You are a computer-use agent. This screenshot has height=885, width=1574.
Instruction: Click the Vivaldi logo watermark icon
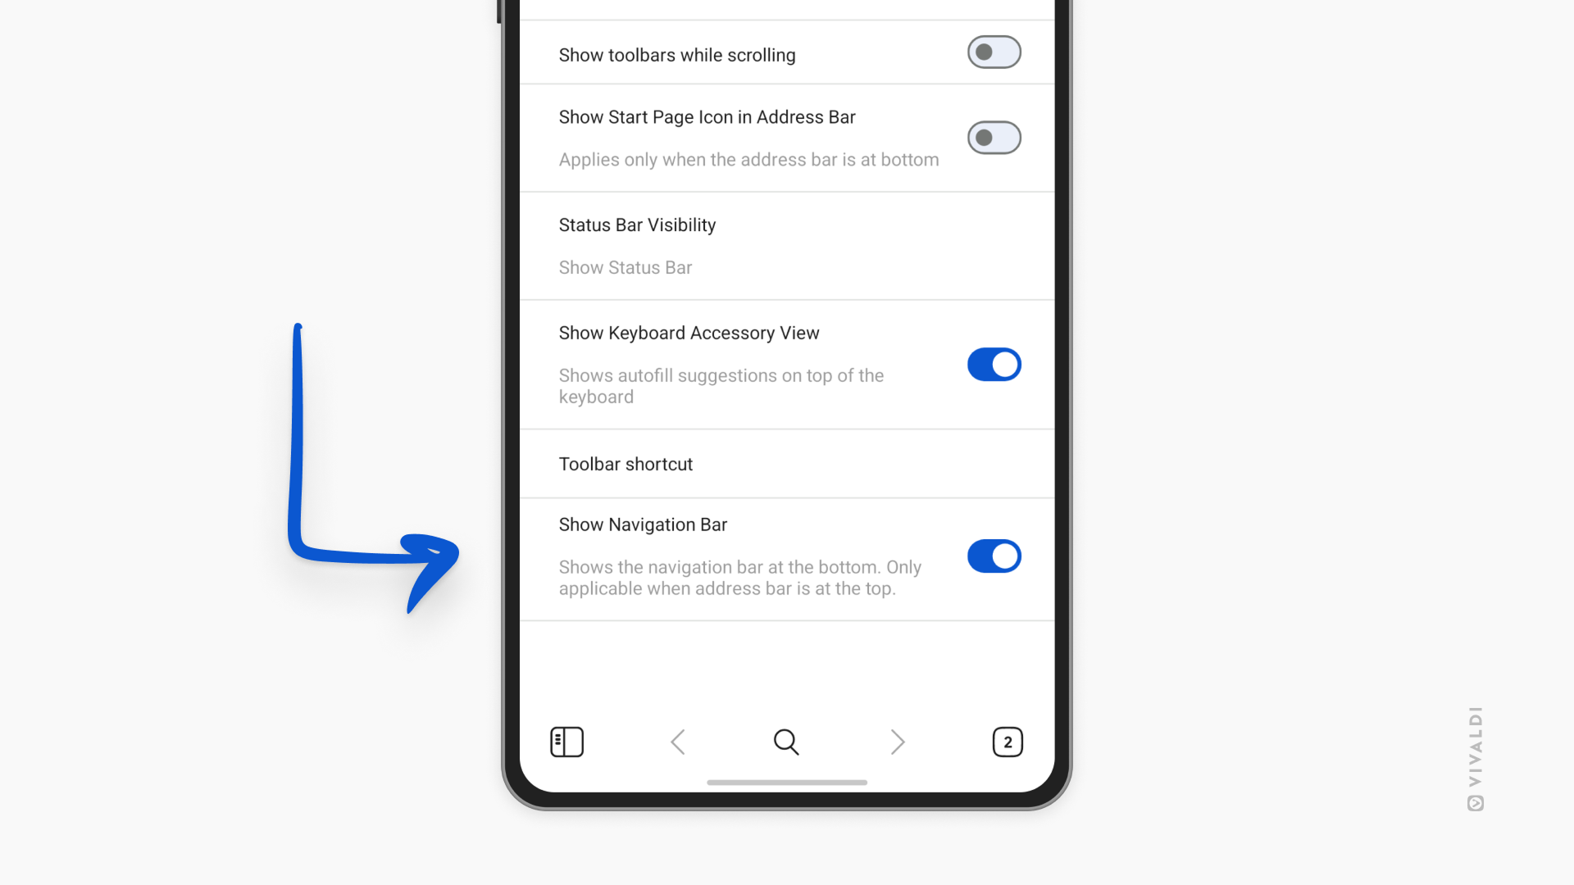pos(1475,803)
